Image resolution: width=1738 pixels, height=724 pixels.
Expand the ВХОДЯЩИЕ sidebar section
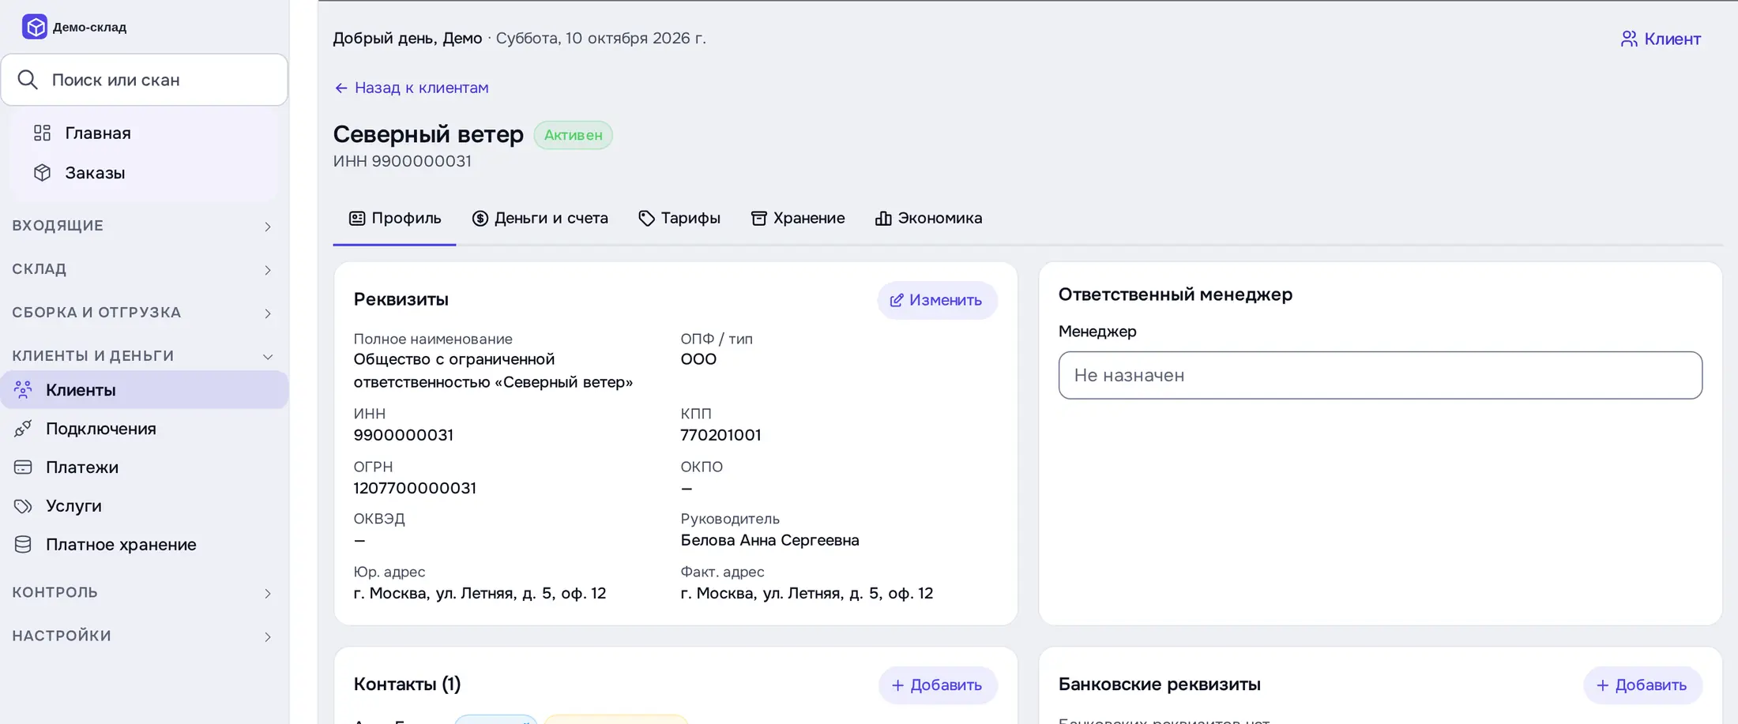(x=144, y=226)
